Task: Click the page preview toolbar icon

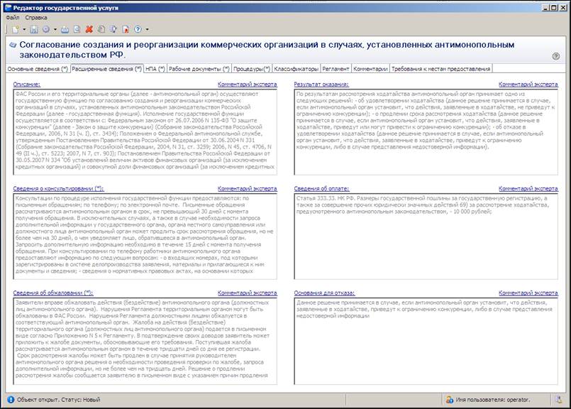Action: coord(77,30)
